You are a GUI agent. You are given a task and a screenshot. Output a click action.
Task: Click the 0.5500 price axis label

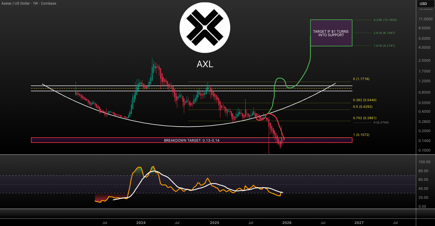pos(424,103)
